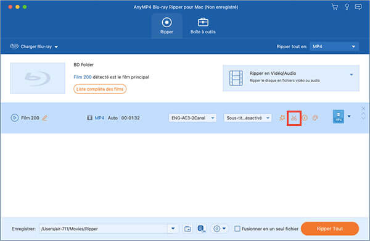Viewport: 370px width, 241px height.
Task: Open the effects edit star icon
Action: [282, 117]
